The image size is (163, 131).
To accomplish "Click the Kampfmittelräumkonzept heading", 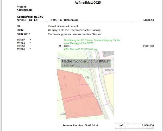I will tap(63, 26).
